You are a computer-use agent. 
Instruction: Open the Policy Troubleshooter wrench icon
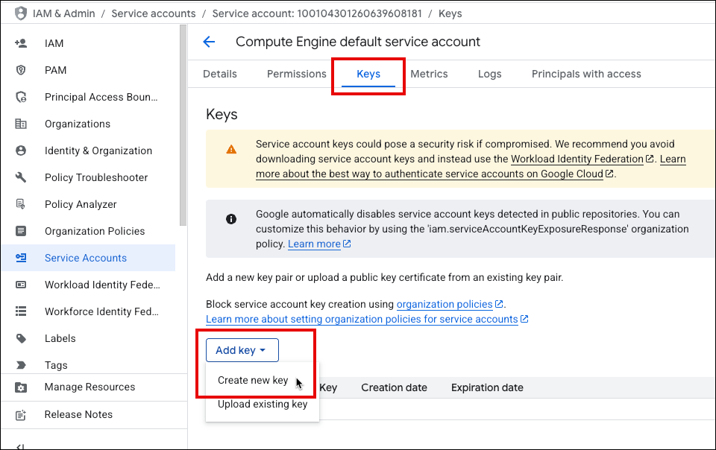(x=21, y=177)
